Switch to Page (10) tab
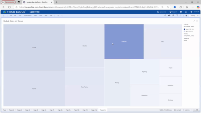This screenshot has width=201, height=113. [77, 110]
